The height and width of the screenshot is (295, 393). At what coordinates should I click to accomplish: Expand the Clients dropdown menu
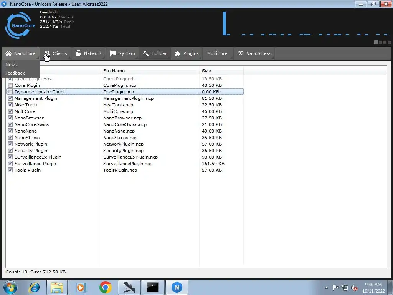coord(56,53)
